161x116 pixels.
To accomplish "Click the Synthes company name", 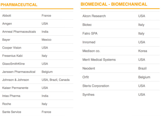I will click(88, 95).
